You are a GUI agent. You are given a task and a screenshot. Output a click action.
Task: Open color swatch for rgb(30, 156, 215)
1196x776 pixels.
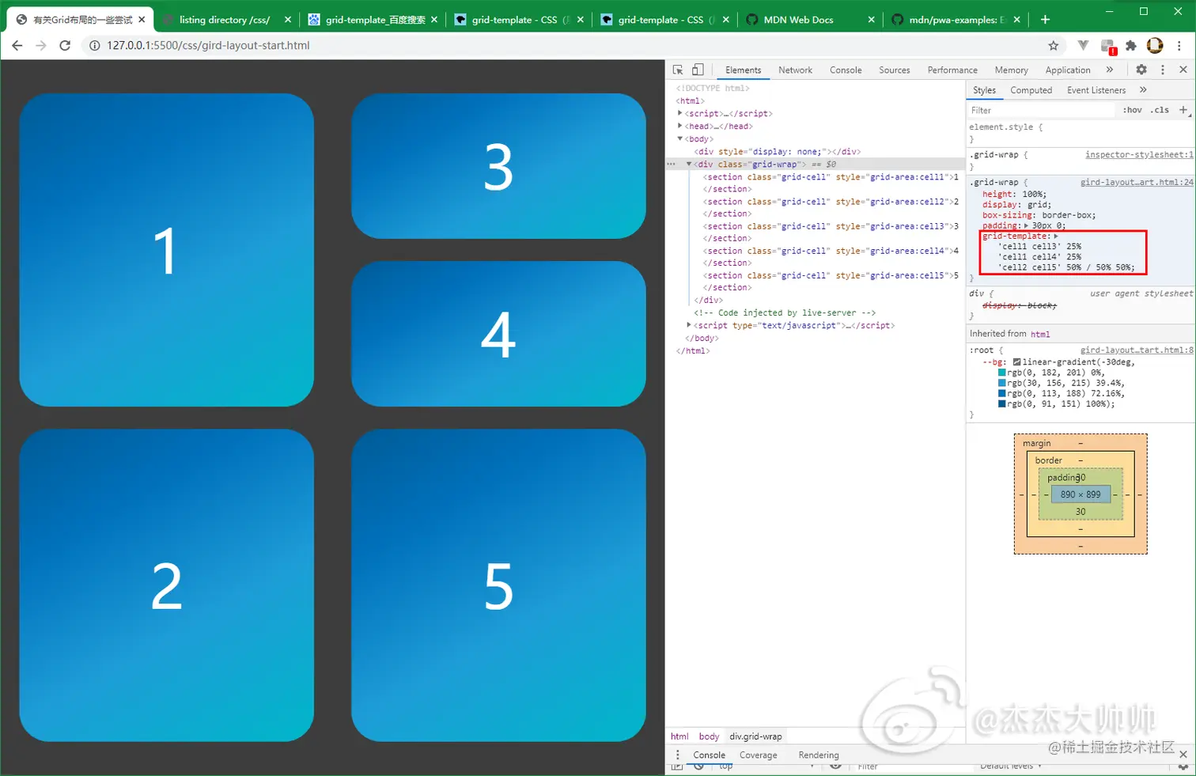(1002, 383)
